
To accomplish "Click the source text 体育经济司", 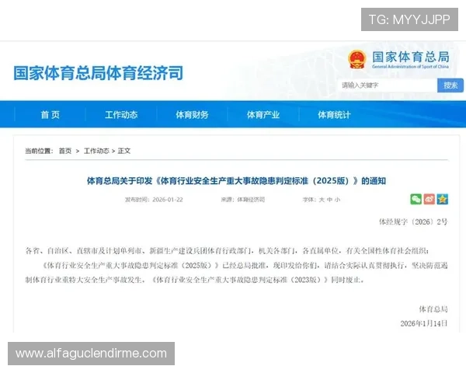I will [251, 200].
